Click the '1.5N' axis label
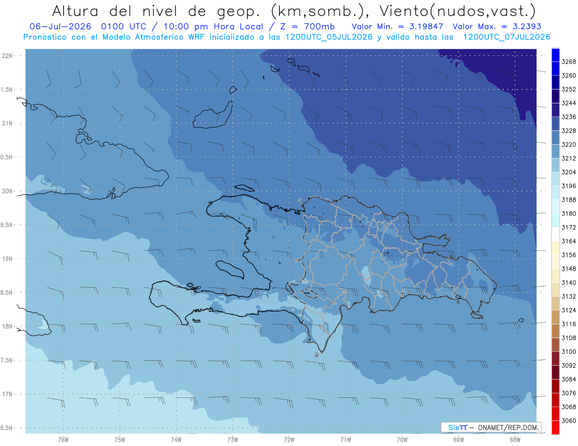The height and width of the screenshot is (446, 578). click(x=6, y=89)
